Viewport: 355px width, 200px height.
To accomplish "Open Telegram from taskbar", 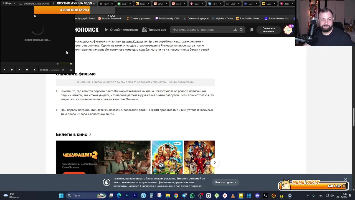I will click(184, 196).
